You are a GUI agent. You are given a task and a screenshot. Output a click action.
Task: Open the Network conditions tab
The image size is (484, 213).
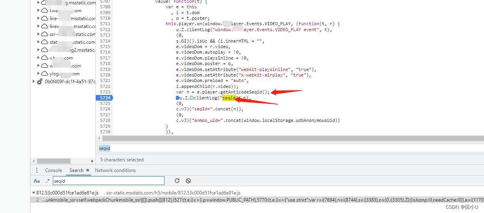[115, 170]
